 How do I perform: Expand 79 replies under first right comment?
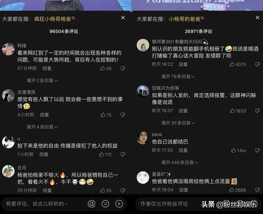pos(178,77)
